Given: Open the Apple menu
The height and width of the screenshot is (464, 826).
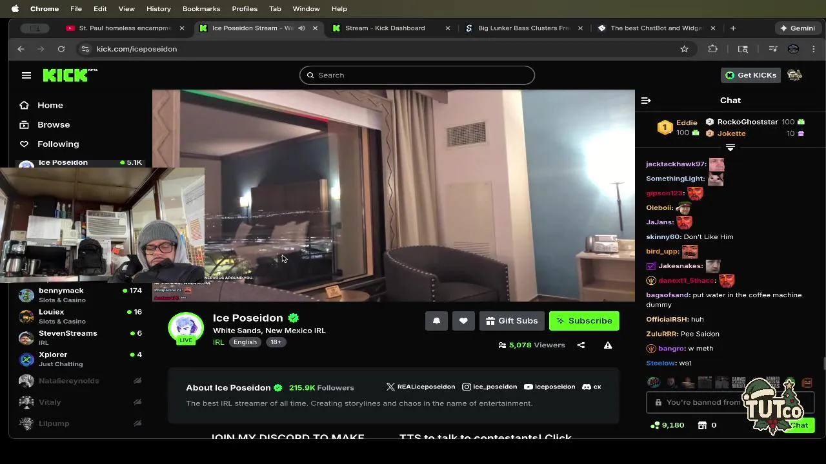Looking at the screenshot, I should tap(15, 9).
